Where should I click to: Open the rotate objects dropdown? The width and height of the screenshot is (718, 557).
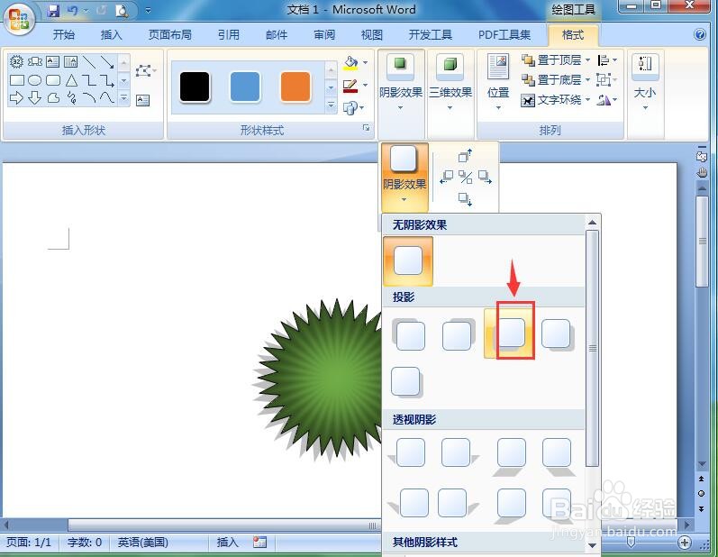[x=607, y=100]
